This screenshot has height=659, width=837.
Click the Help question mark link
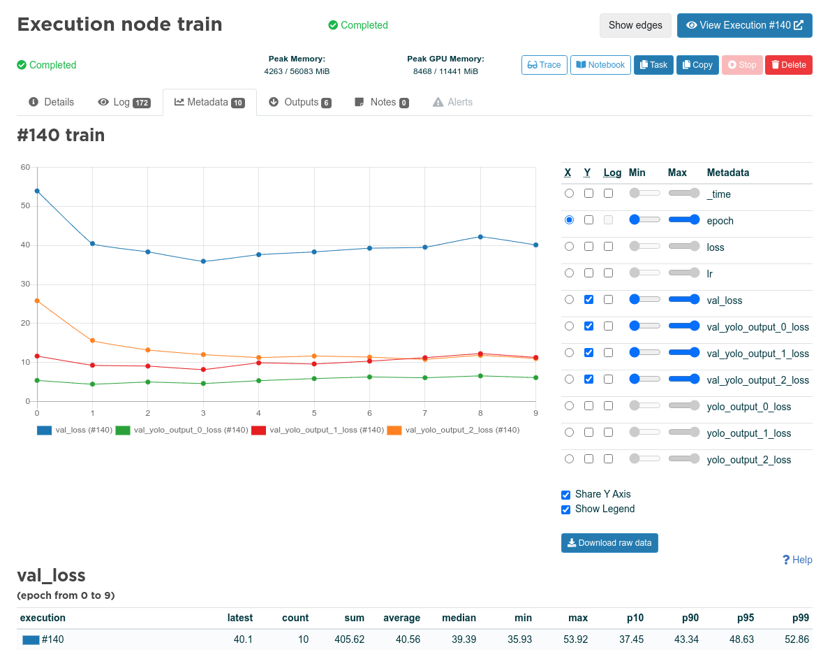pos(797,560)
